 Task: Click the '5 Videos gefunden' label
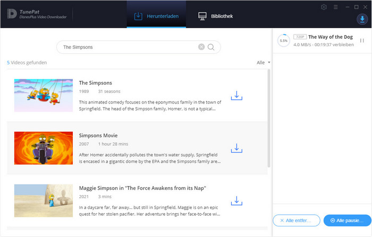click(x=27, y=63)
